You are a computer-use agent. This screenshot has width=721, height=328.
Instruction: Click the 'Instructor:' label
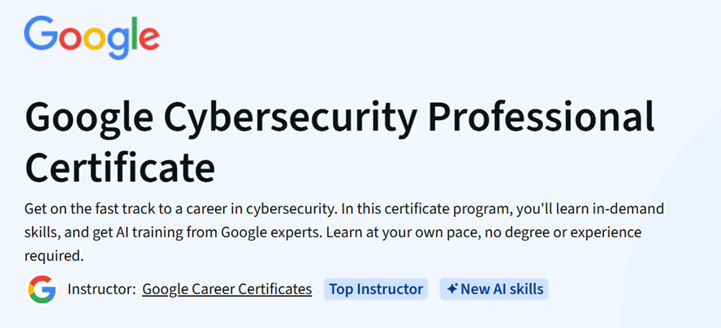click(101, 289)
